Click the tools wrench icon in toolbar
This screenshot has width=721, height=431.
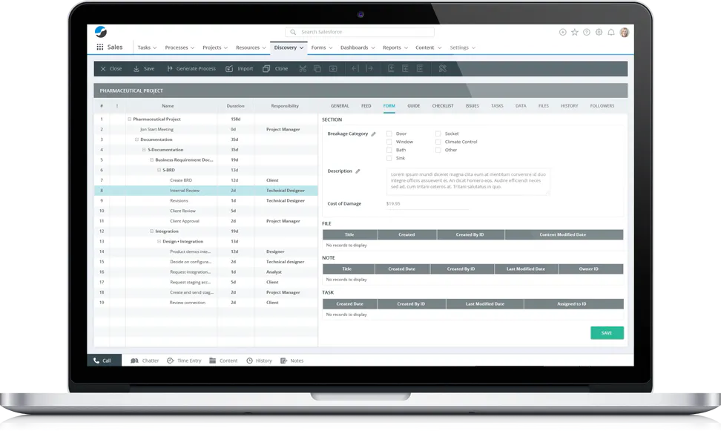click(x=443, y=68)
